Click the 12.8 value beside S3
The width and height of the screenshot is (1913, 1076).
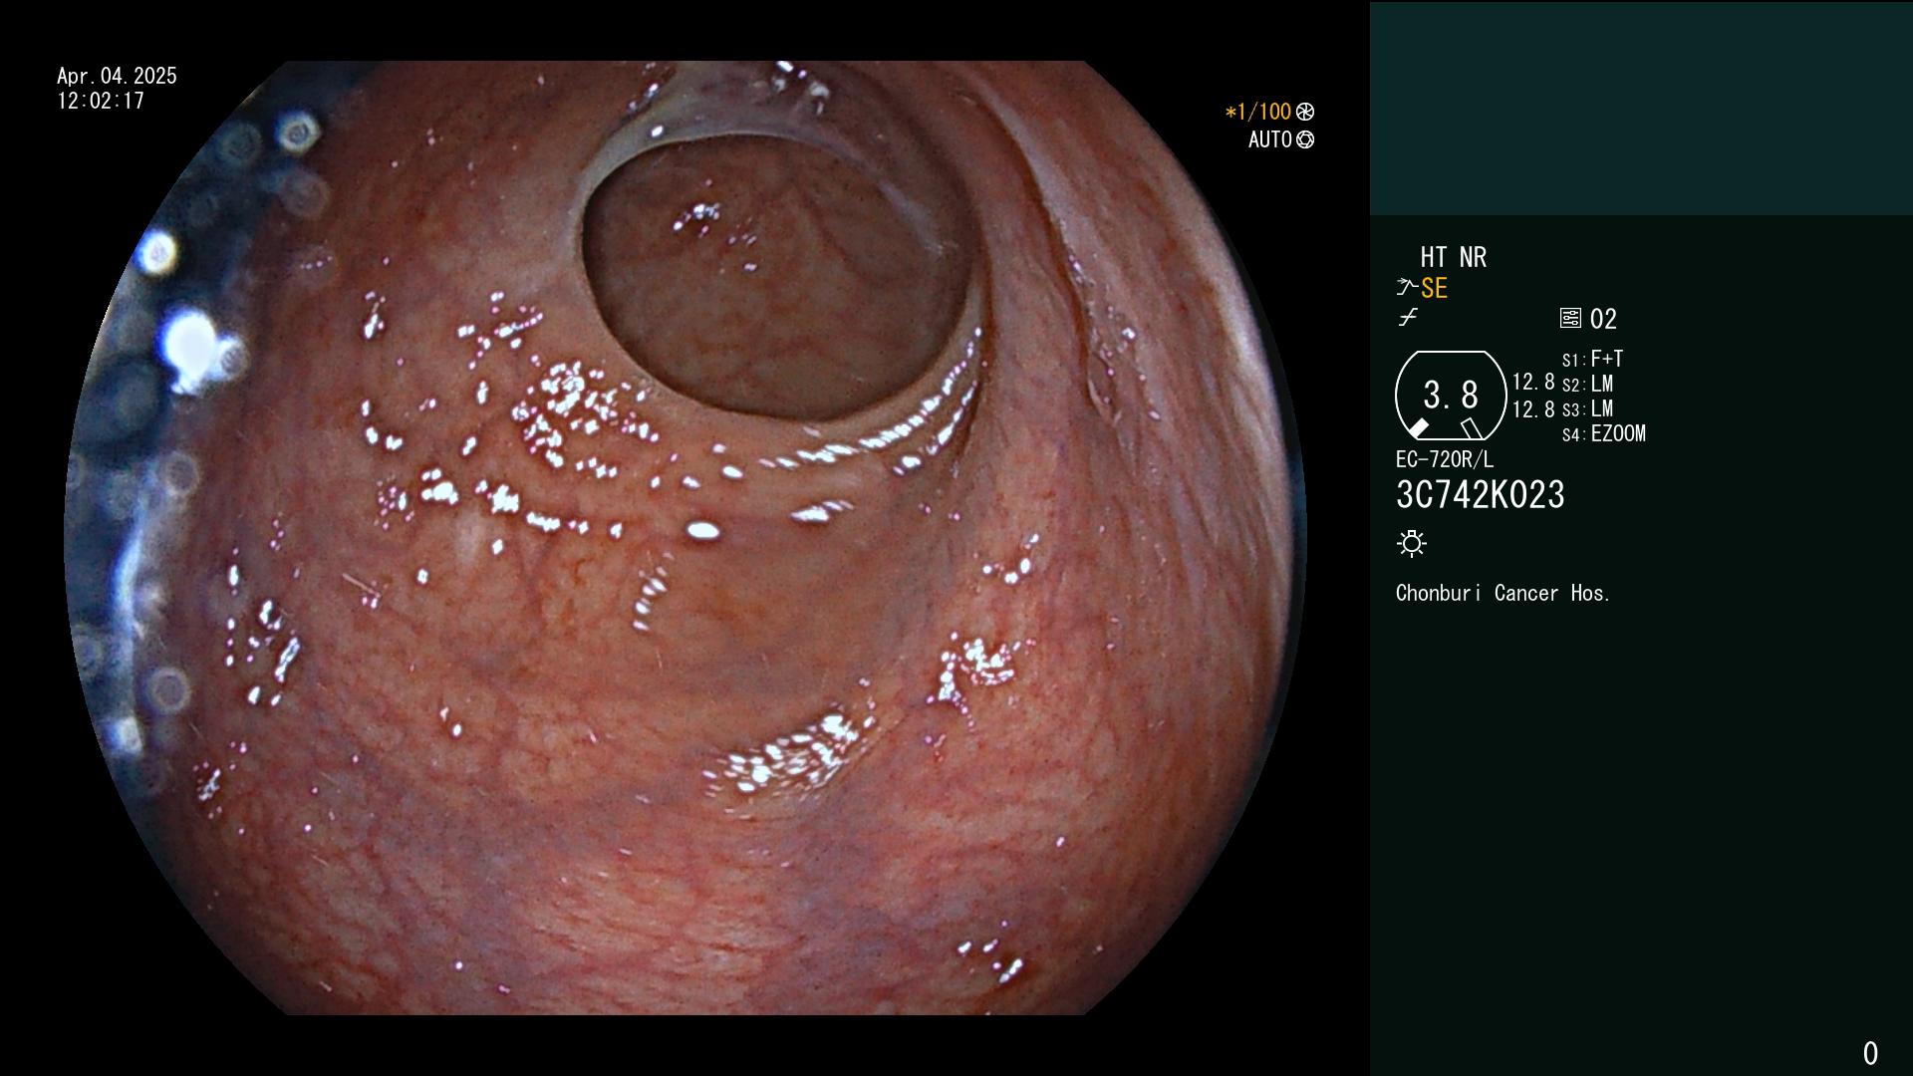tap(1533, 409)
